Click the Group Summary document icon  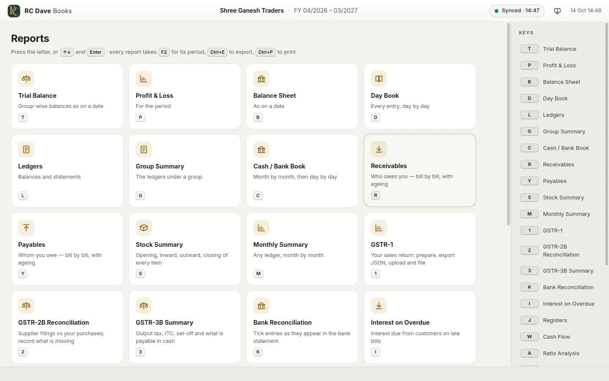tap(144, 149)
